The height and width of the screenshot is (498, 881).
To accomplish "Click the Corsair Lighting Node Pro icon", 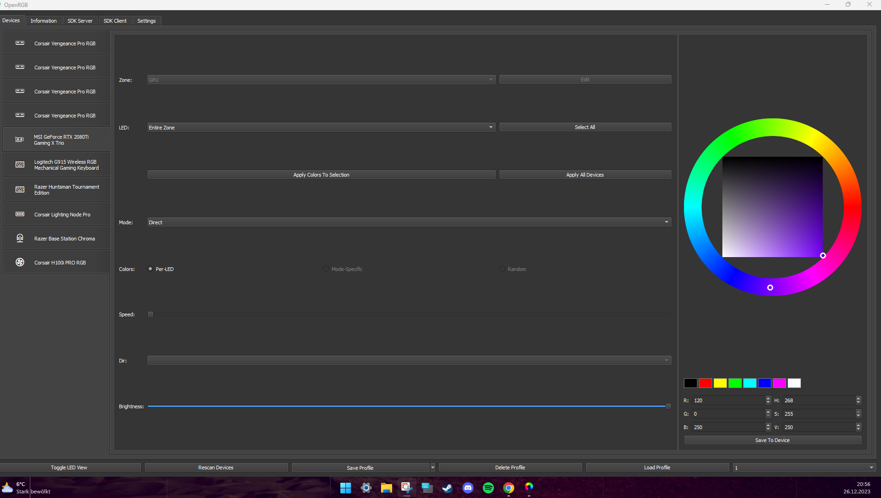I will (x=20, y=214).
